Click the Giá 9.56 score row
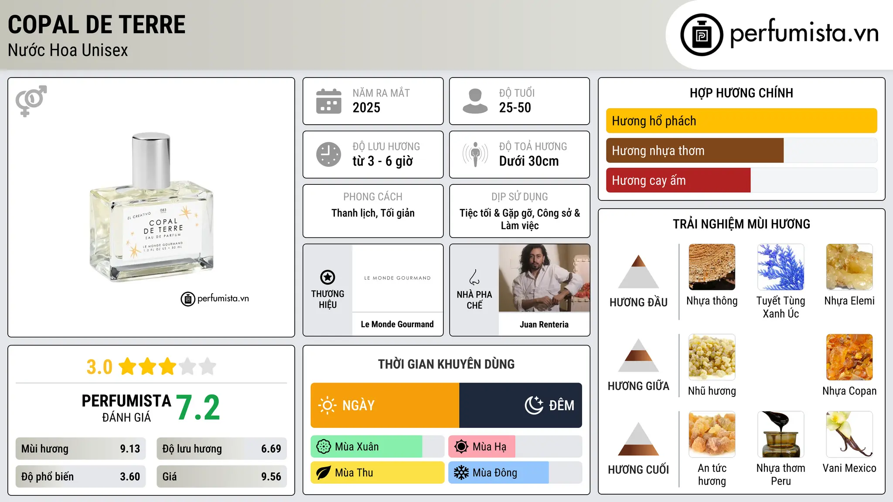This screenshot has height=502, width=893. (x=222, y=477)
